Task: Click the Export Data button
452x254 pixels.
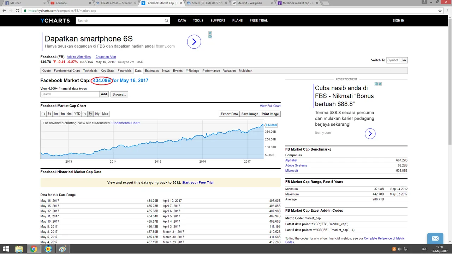Action: 229,114
